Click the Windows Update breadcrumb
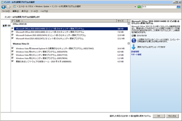 42,7
